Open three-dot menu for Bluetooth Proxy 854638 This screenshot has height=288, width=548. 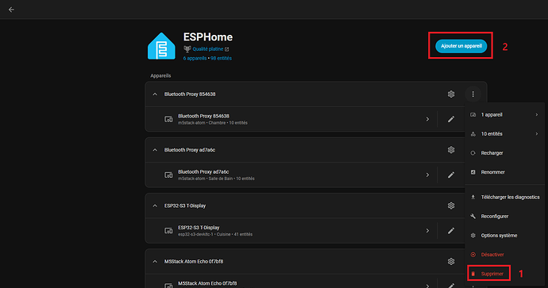[x=473, y=94]
